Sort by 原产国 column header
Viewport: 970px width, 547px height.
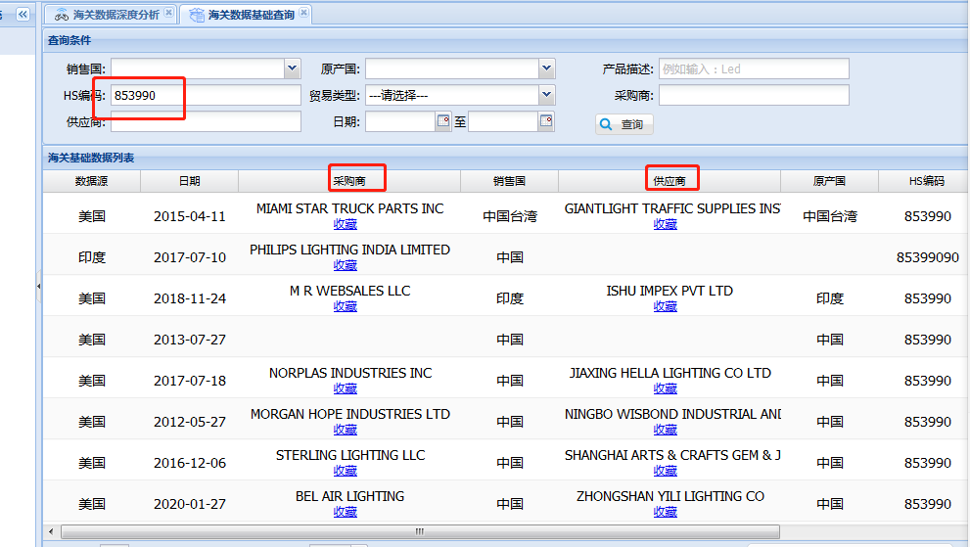830,181
